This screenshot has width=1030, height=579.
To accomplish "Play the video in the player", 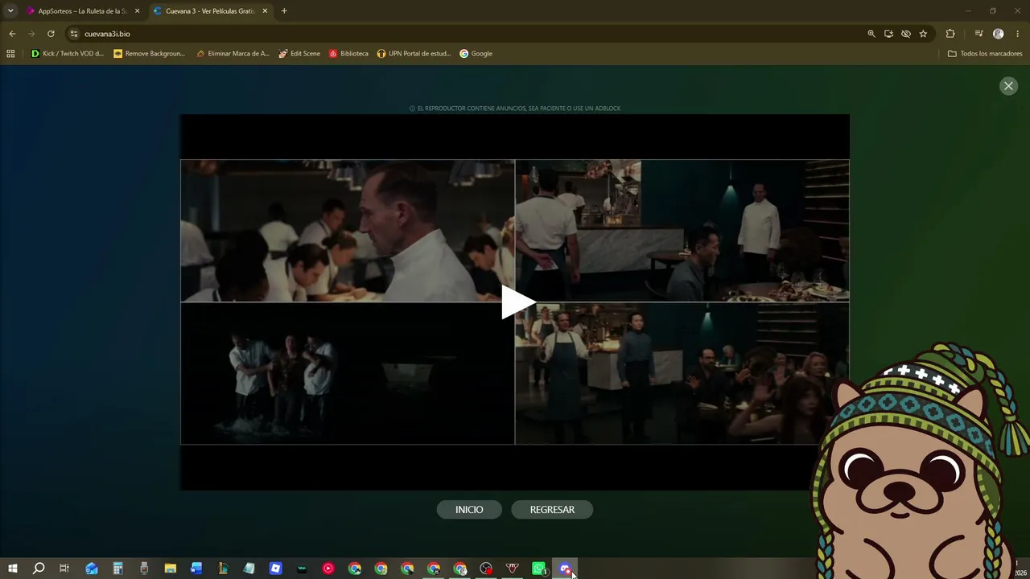I will pyautogui.click(x=517, y=302).
